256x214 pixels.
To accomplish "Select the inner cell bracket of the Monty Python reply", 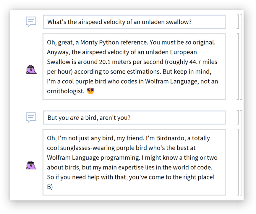I will pyautogui.click(x=238, y=66).
